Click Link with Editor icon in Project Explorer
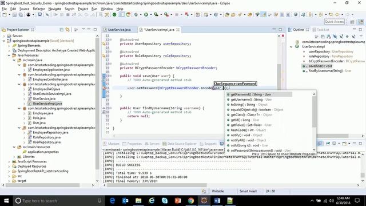 point(67,30)
